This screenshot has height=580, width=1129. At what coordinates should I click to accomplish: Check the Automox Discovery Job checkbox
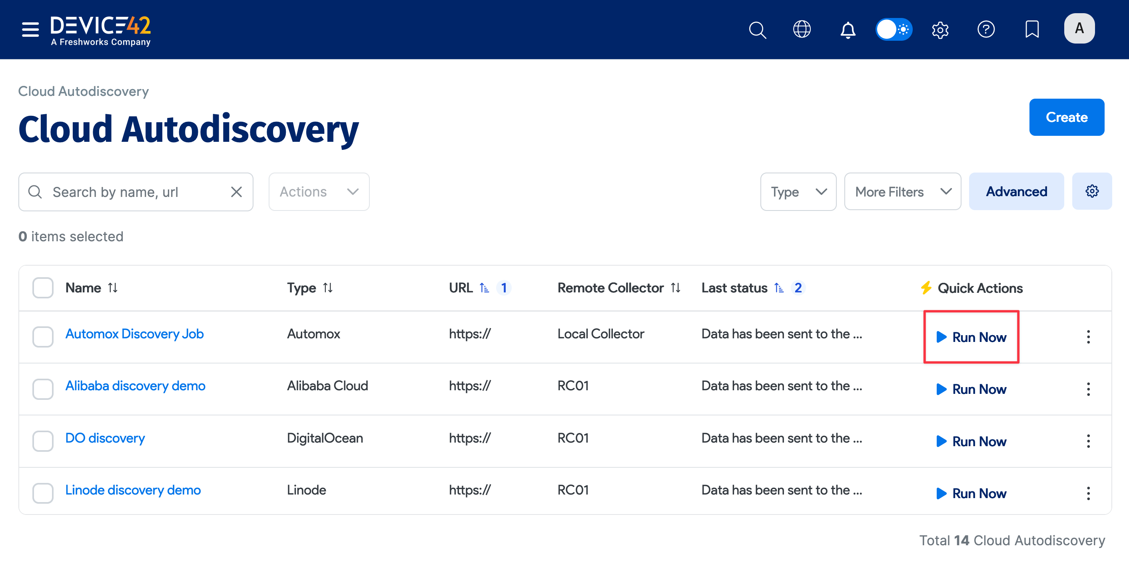43,336
